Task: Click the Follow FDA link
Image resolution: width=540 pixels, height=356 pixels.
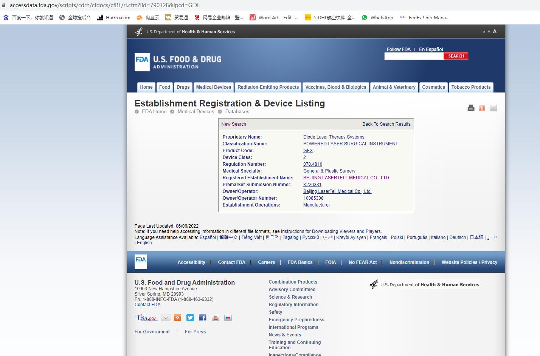Action: (399, 49)
